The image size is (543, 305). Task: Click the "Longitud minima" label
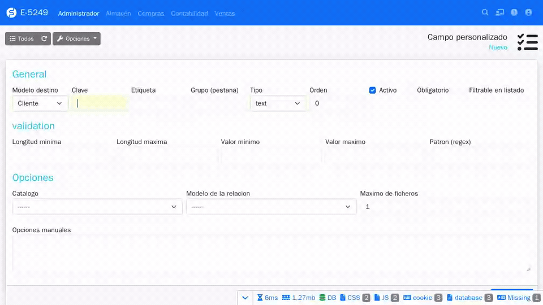point(37,142)
